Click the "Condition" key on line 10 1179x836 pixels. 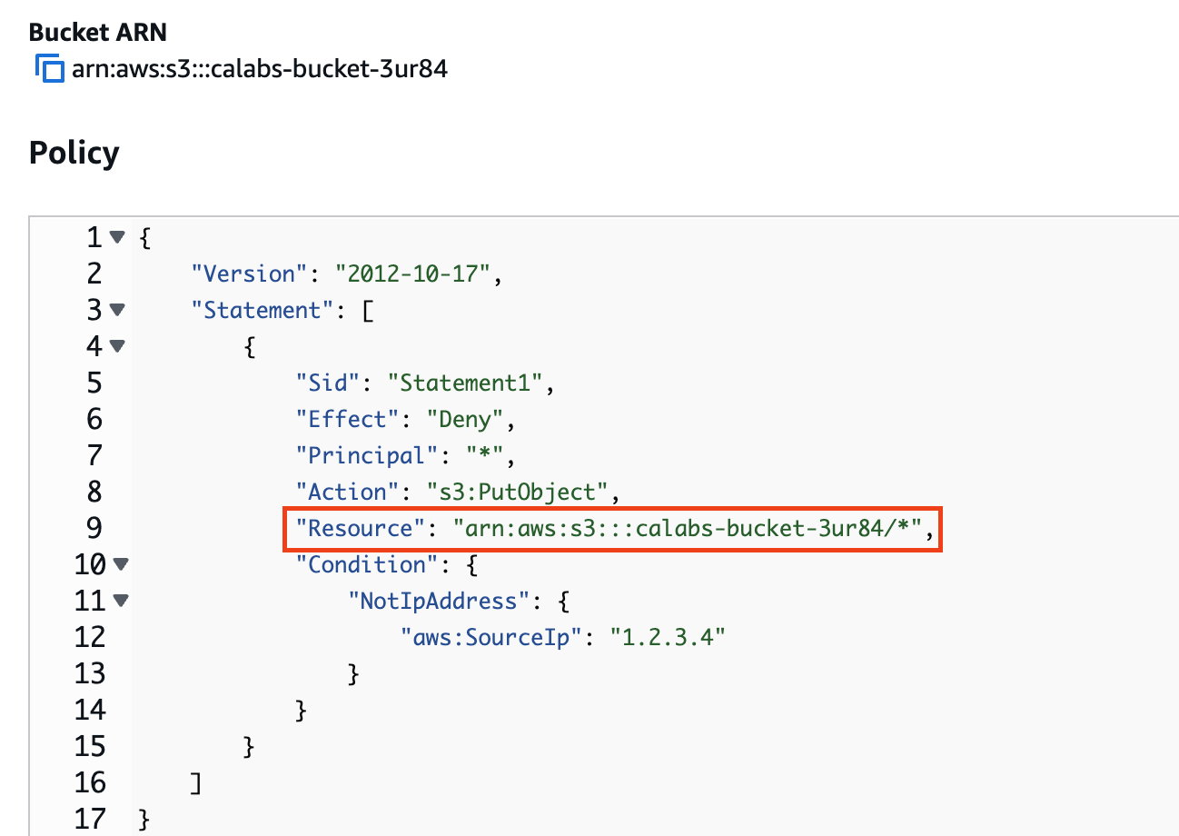point(368,564)
